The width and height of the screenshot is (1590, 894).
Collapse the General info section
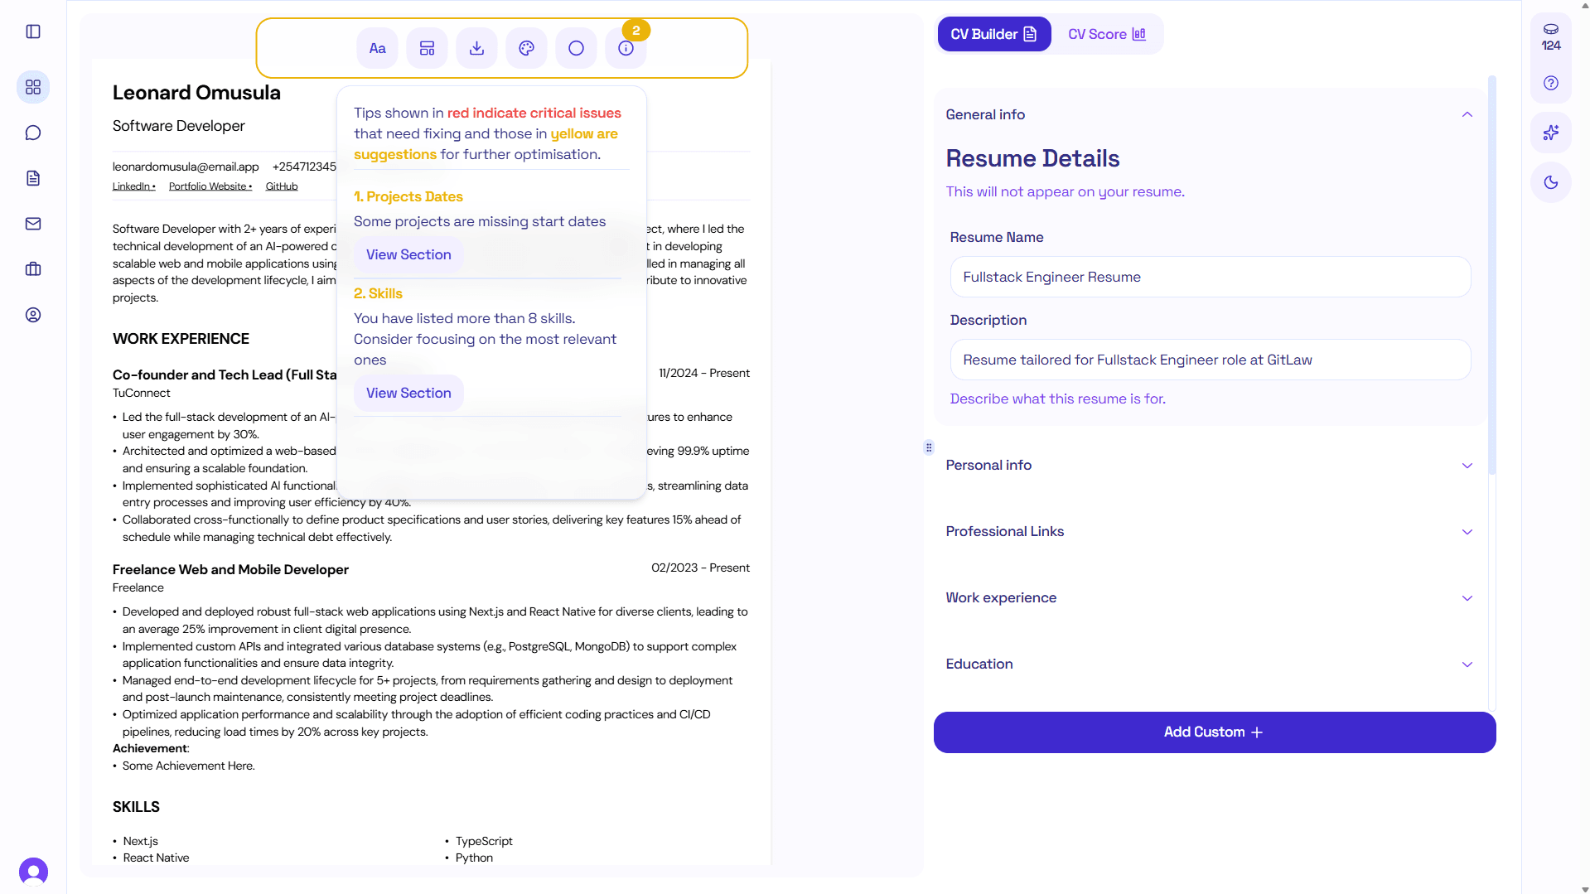[x=1467, y=114]
